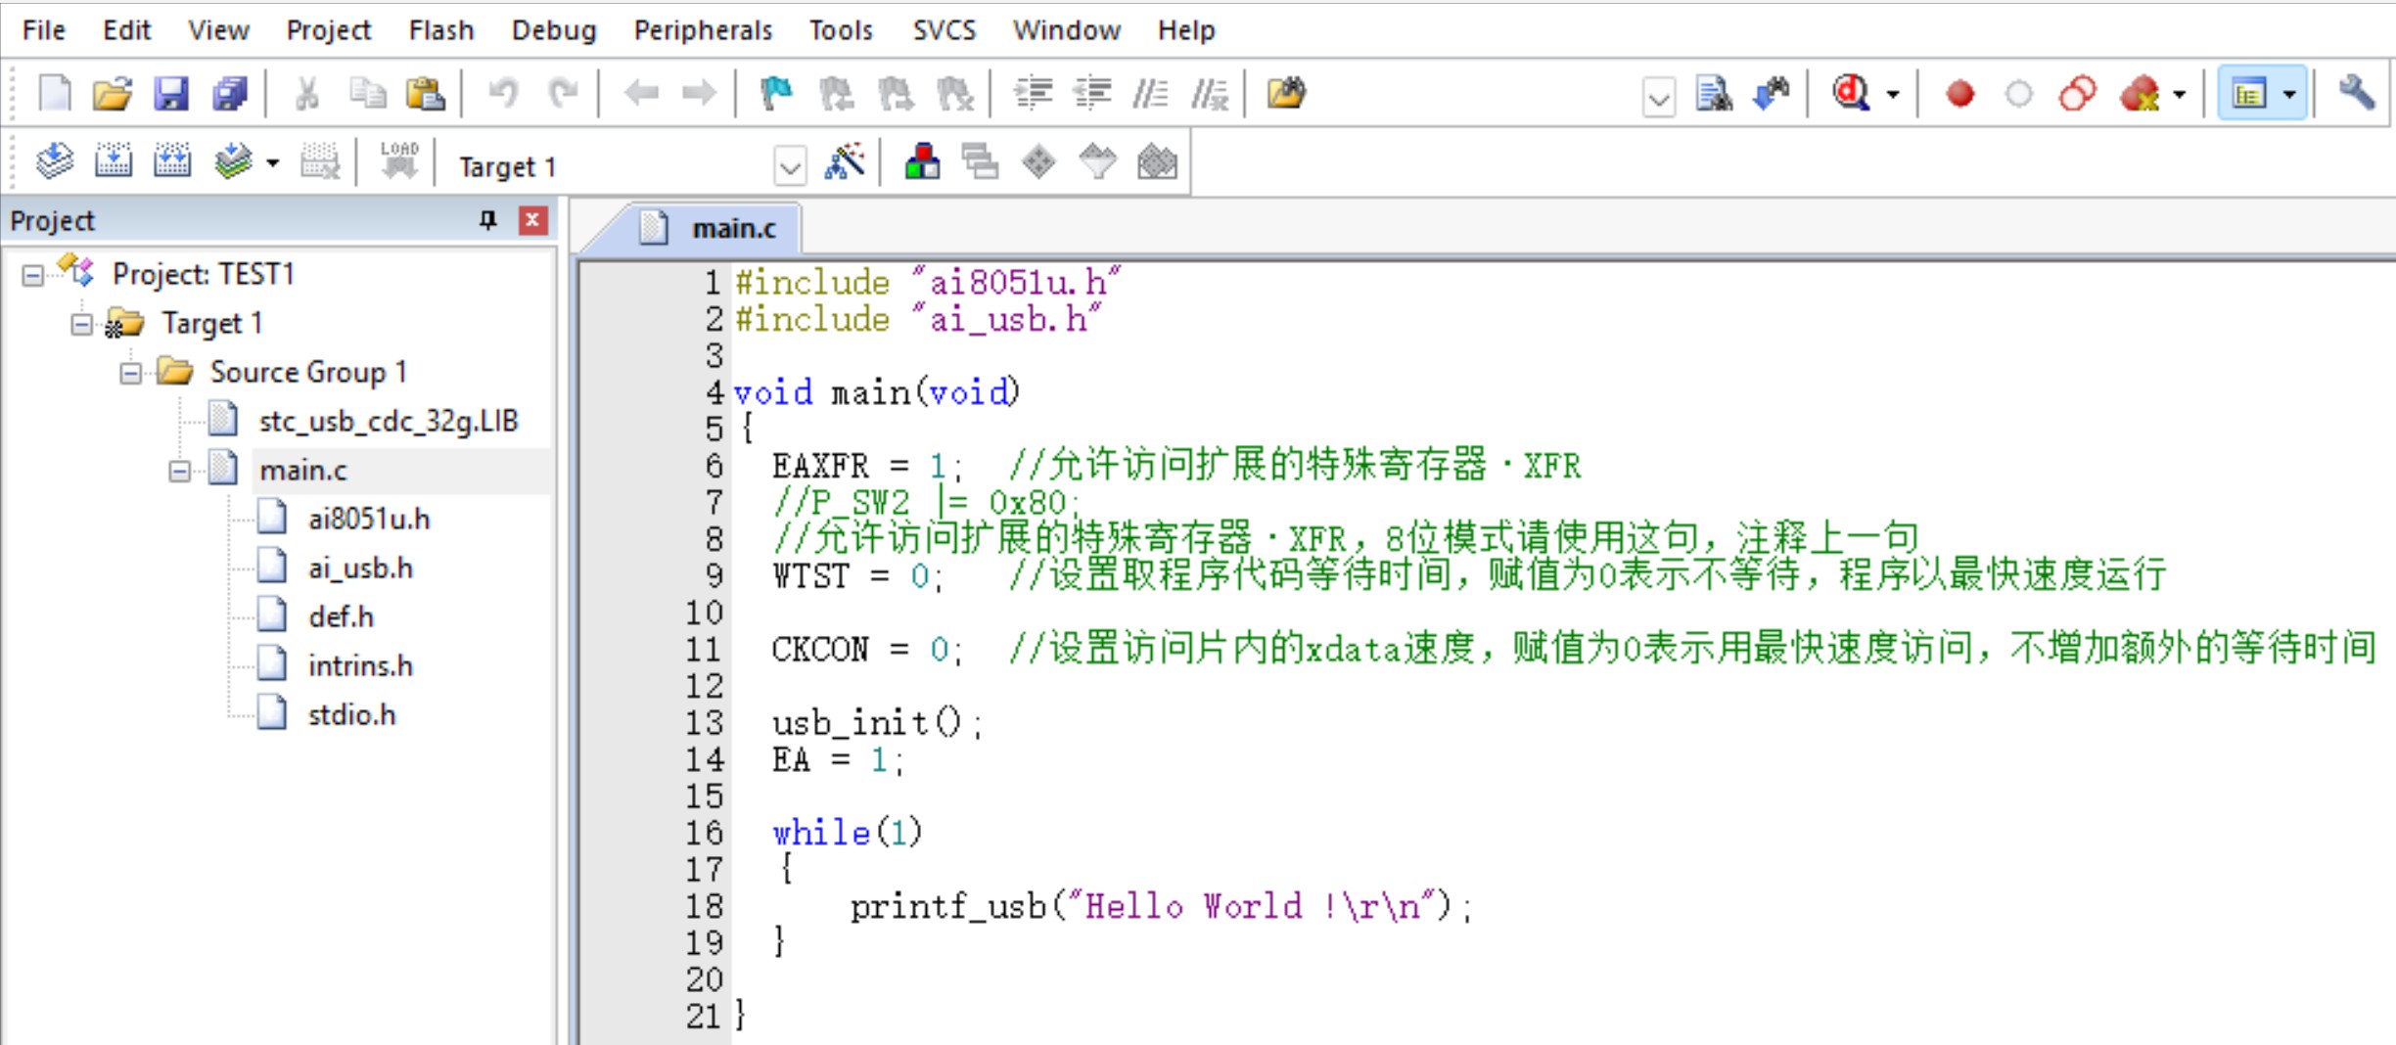Click the Download LOAD icon
2396x1045 pixels.
398,162
